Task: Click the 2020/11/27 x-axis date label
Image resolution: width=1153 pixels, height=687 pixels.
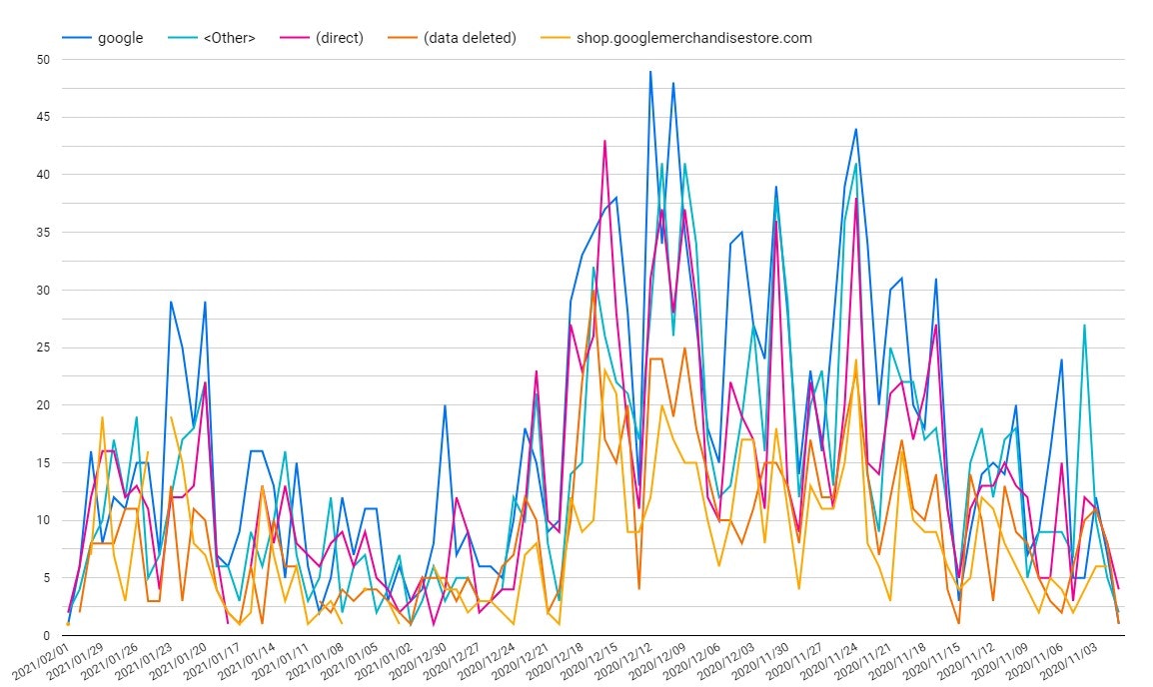Action: [x=795, y=661]
